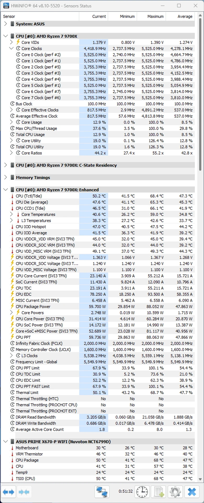
Task: Click the Minimum column header
Action: [x=122, y=16]
